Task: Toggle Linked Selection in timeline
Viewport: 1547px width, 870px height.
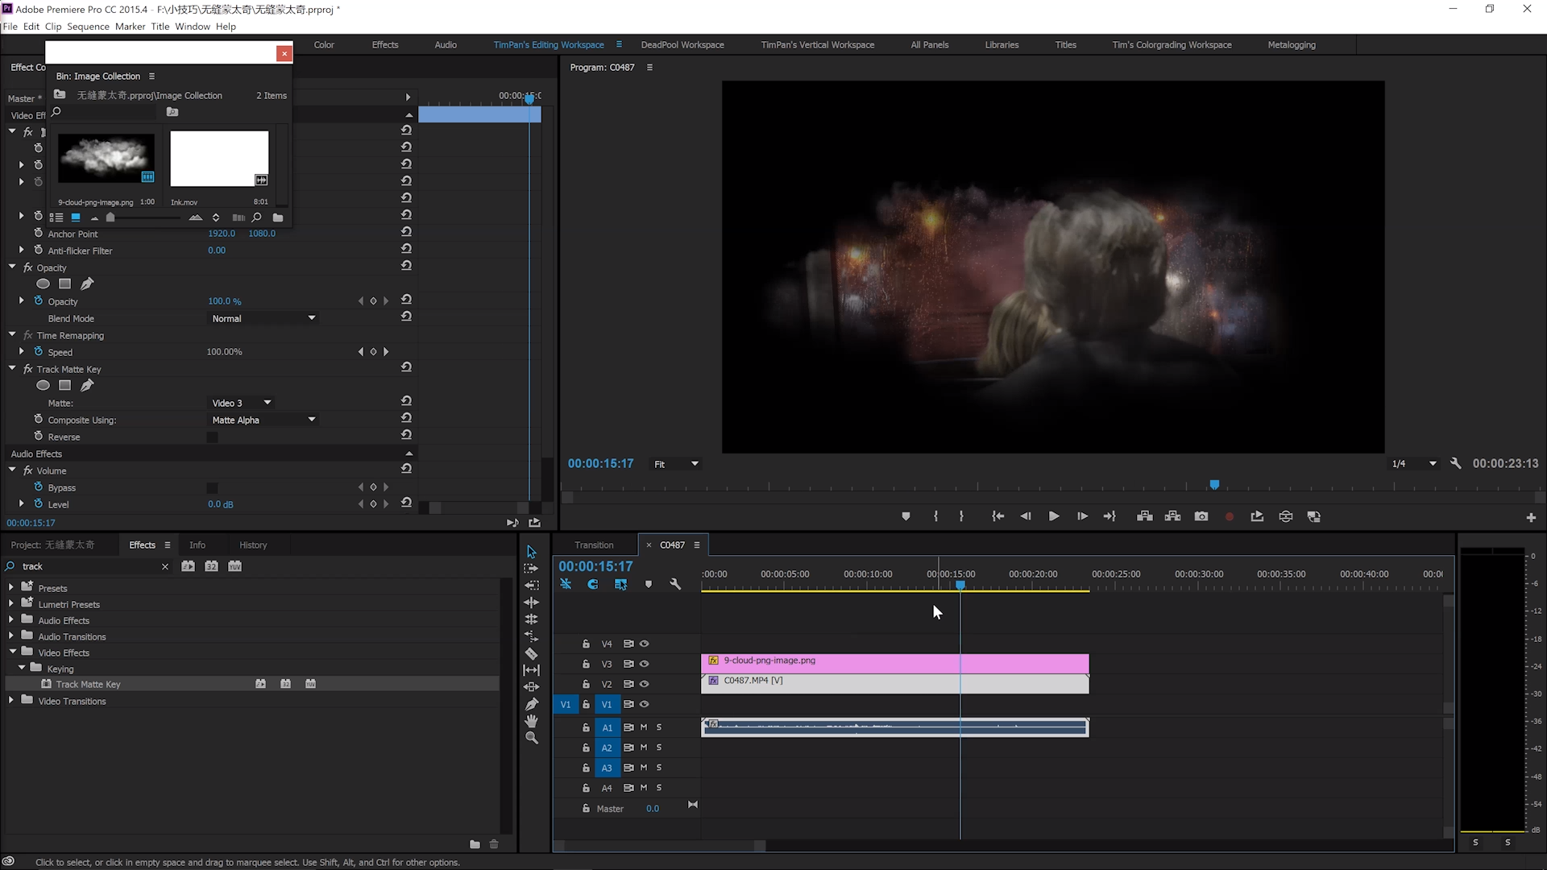Action: 620,585
